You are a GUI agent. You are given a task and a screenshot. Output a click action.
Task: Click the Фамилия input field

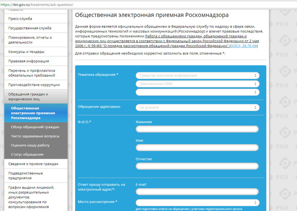(197, 129)
